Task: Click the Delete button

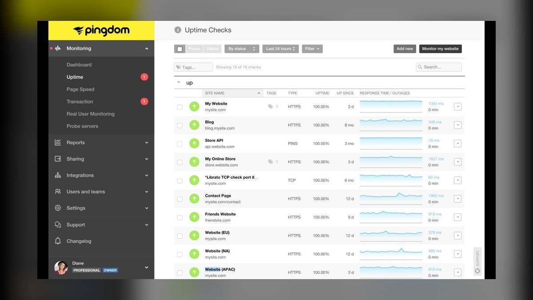Action: tap(212, 49)
